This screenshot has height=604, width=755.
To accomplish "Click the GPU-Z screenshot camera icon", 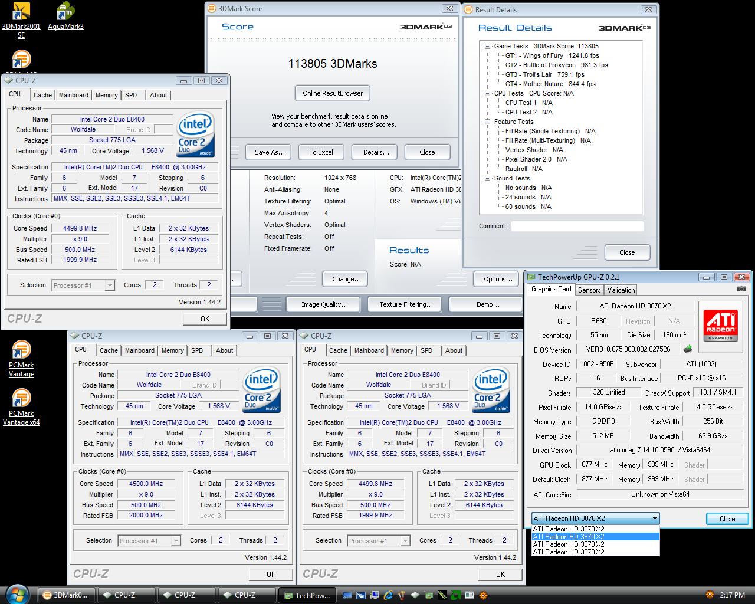I will pos(741,289).
